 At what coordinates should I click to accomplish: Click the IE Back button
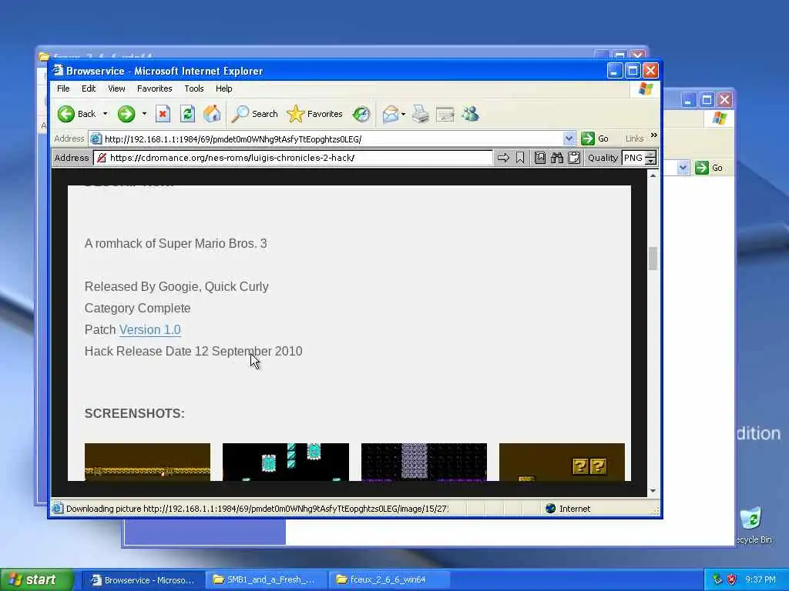click(x=76, y=114)
